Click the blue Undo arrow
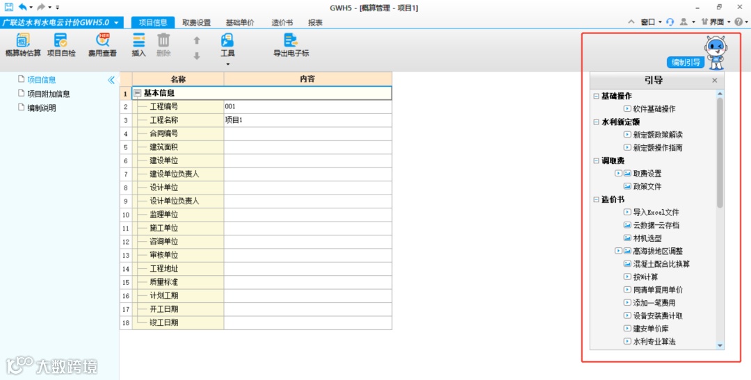The width and height of the screenshot is (751, 380). (22, 7)
